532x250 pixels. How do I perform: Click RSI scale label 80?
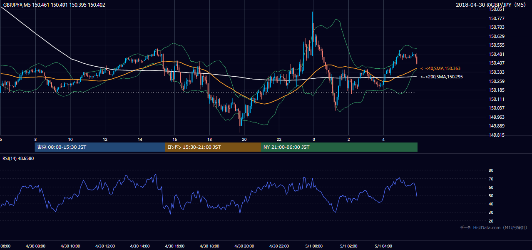click(491, 170)
